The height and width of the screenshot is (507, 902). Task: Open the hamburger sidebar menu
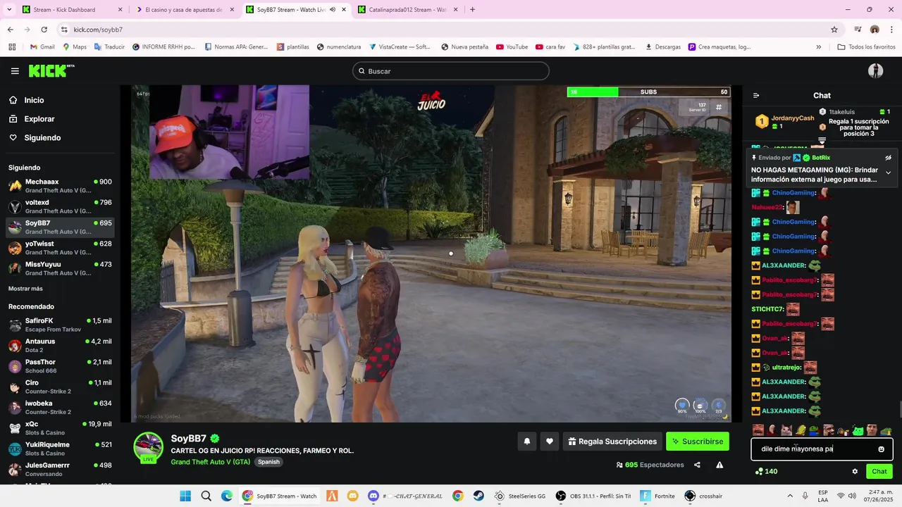coord(15,71)
